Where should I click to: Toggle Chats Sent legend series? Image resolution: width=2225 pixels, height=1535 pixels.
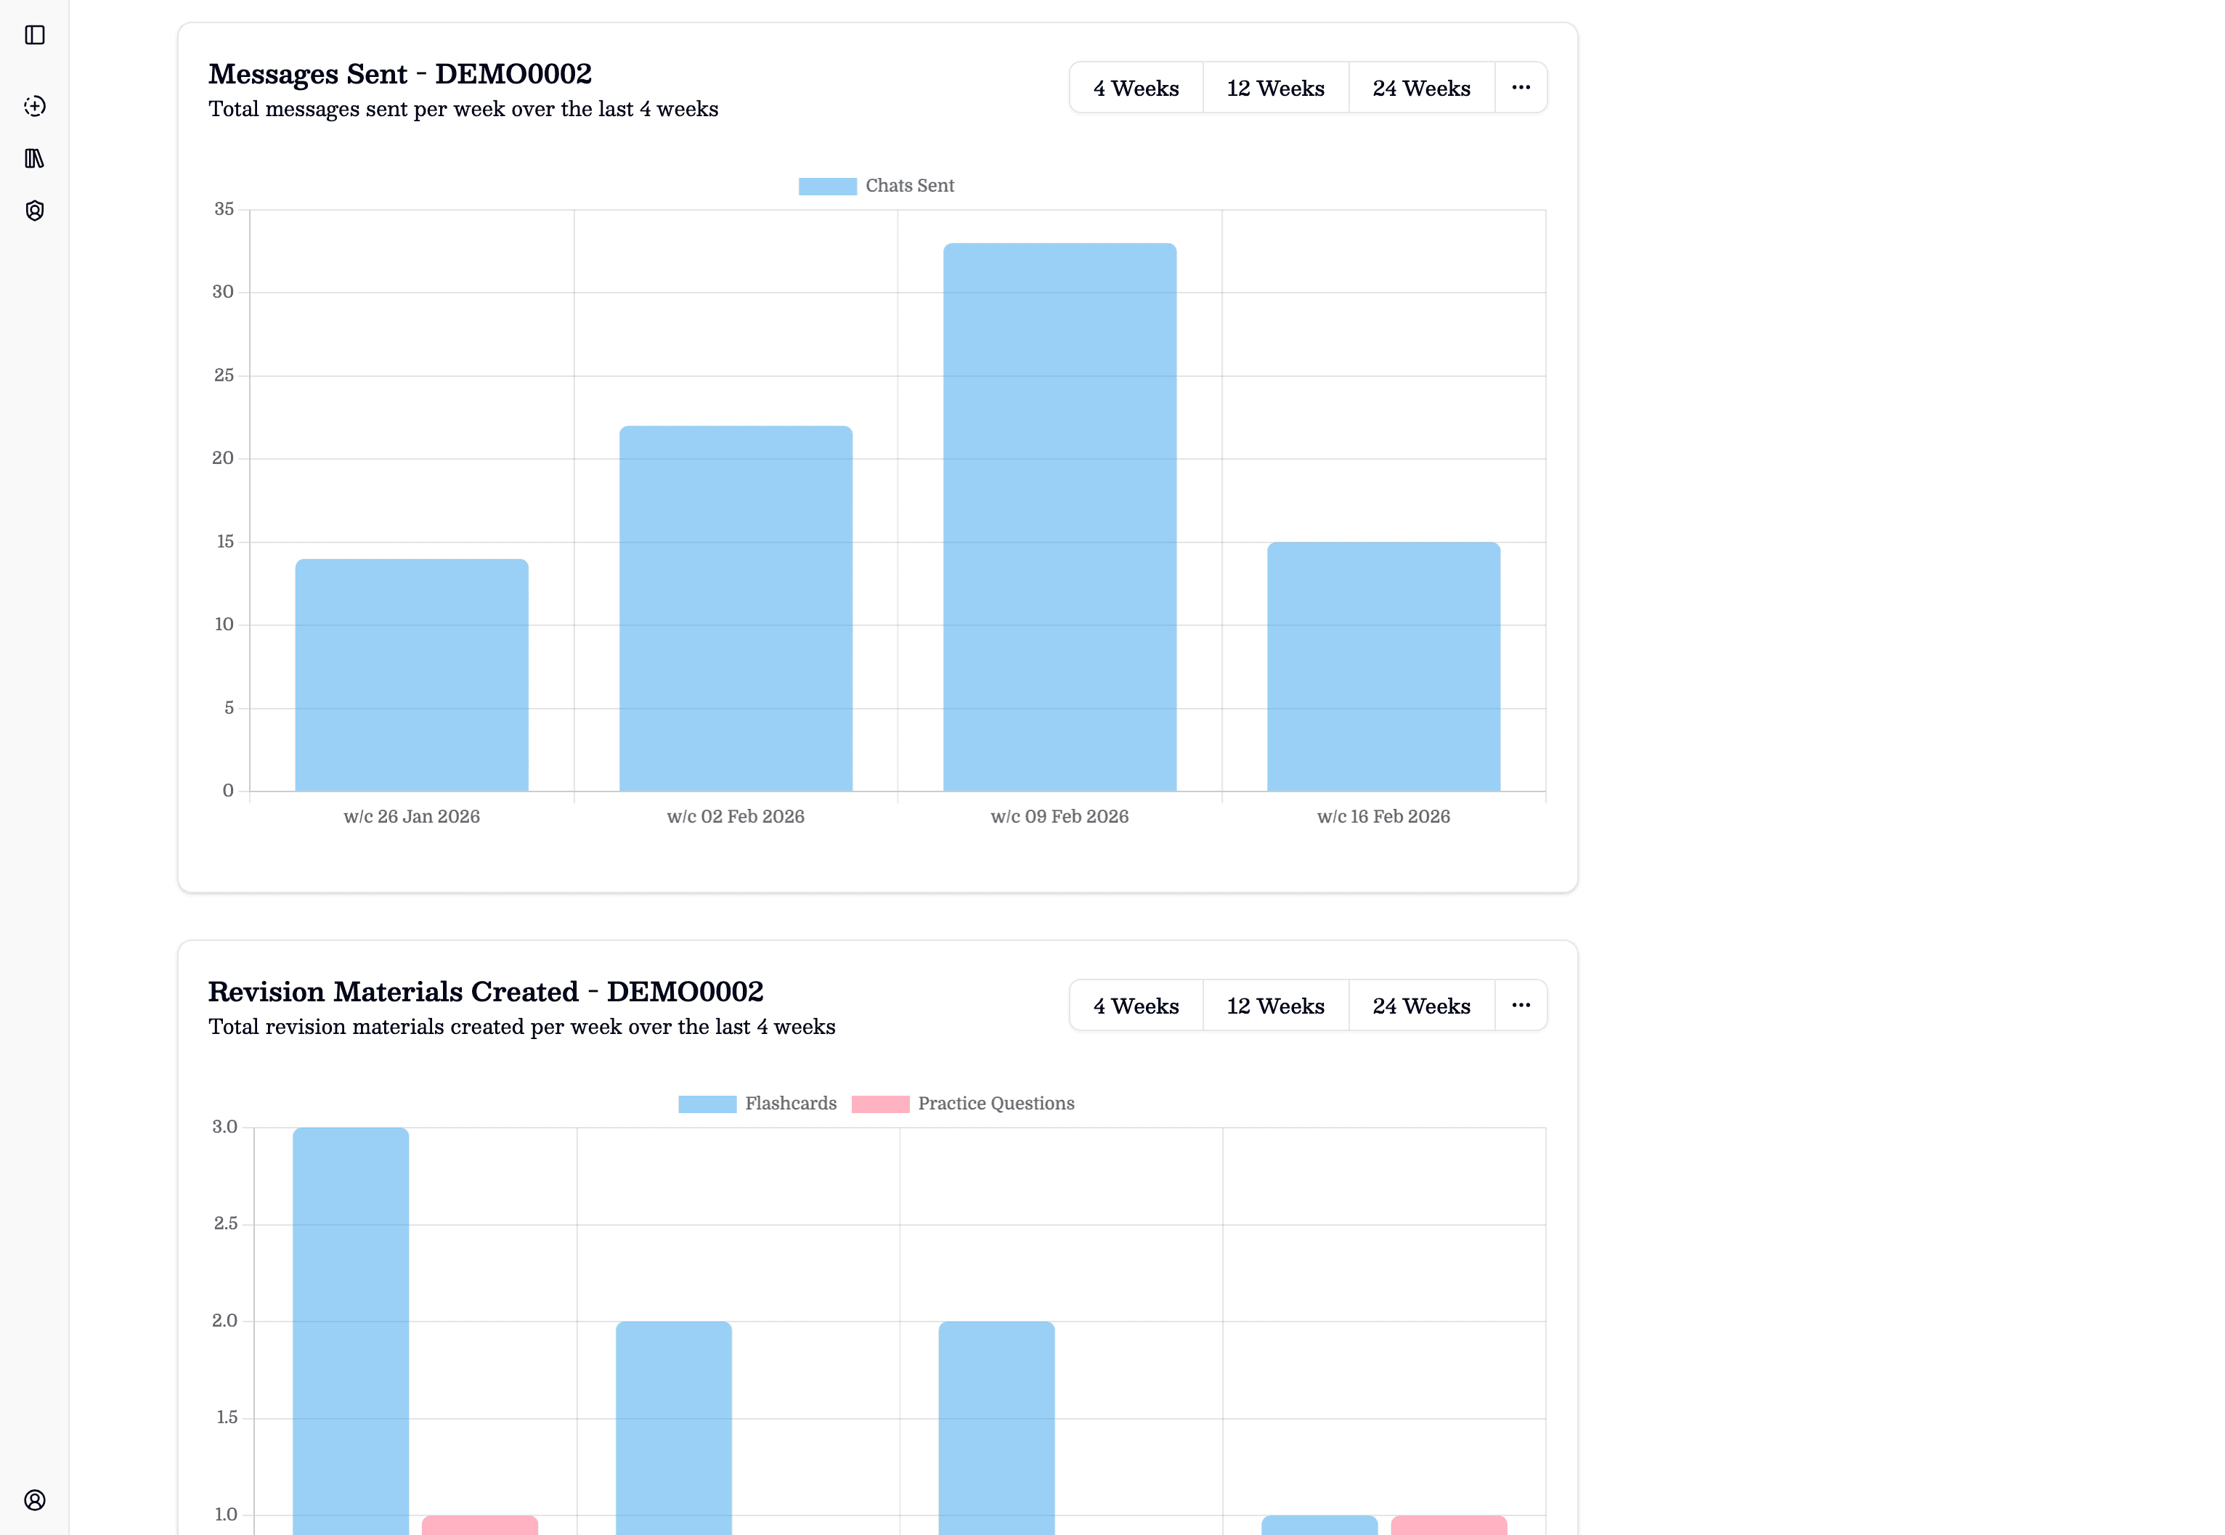point(876,186)
